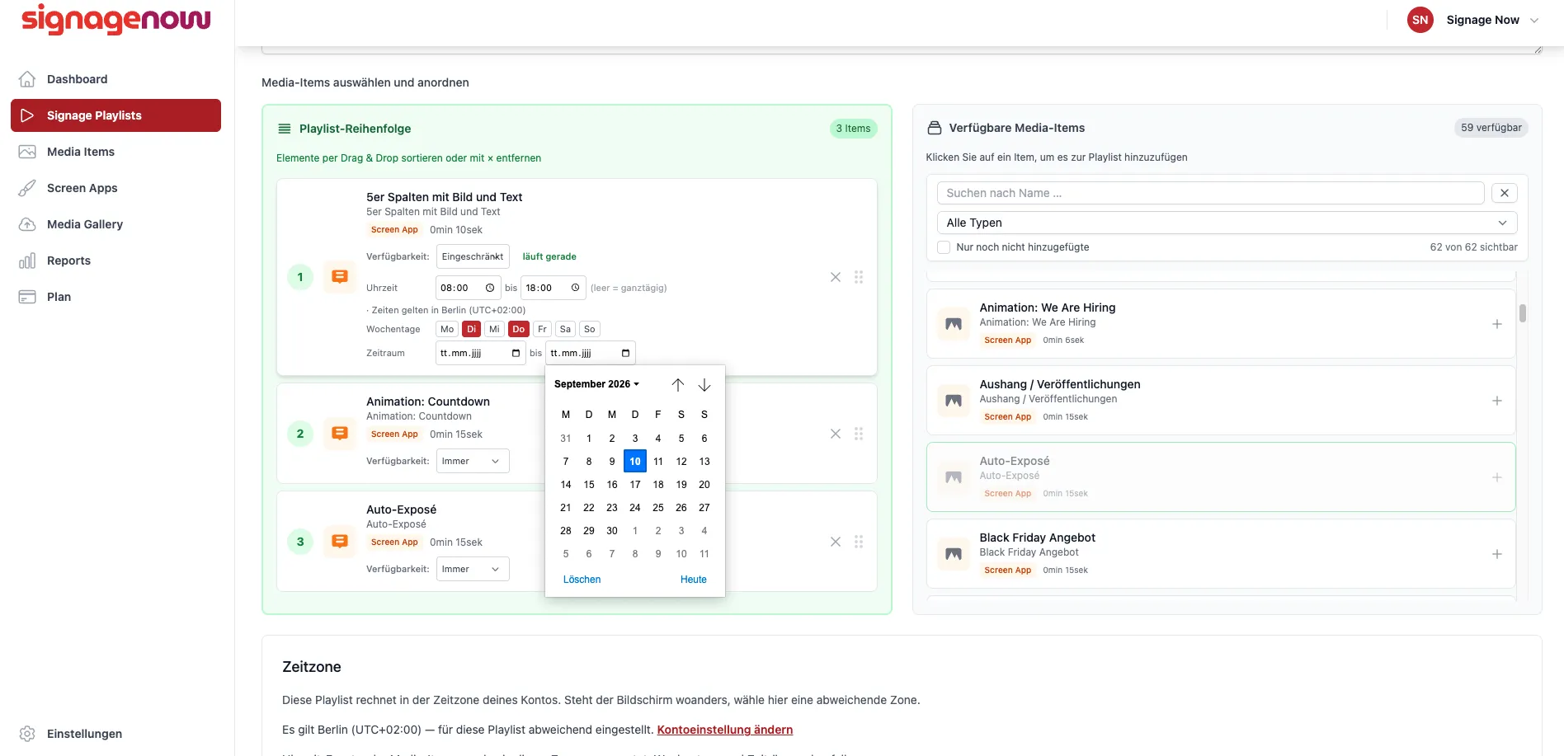Enable the Mi weekday toggle
This screenshot has width=1564, height=756.
point(494,329)
